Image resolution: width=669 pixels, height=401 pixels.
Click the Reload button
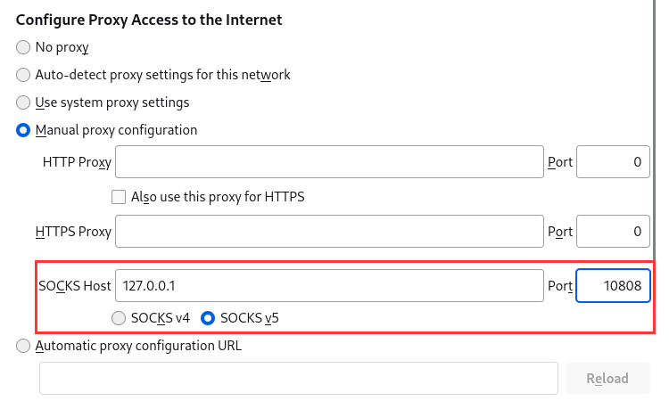(607, 379)
